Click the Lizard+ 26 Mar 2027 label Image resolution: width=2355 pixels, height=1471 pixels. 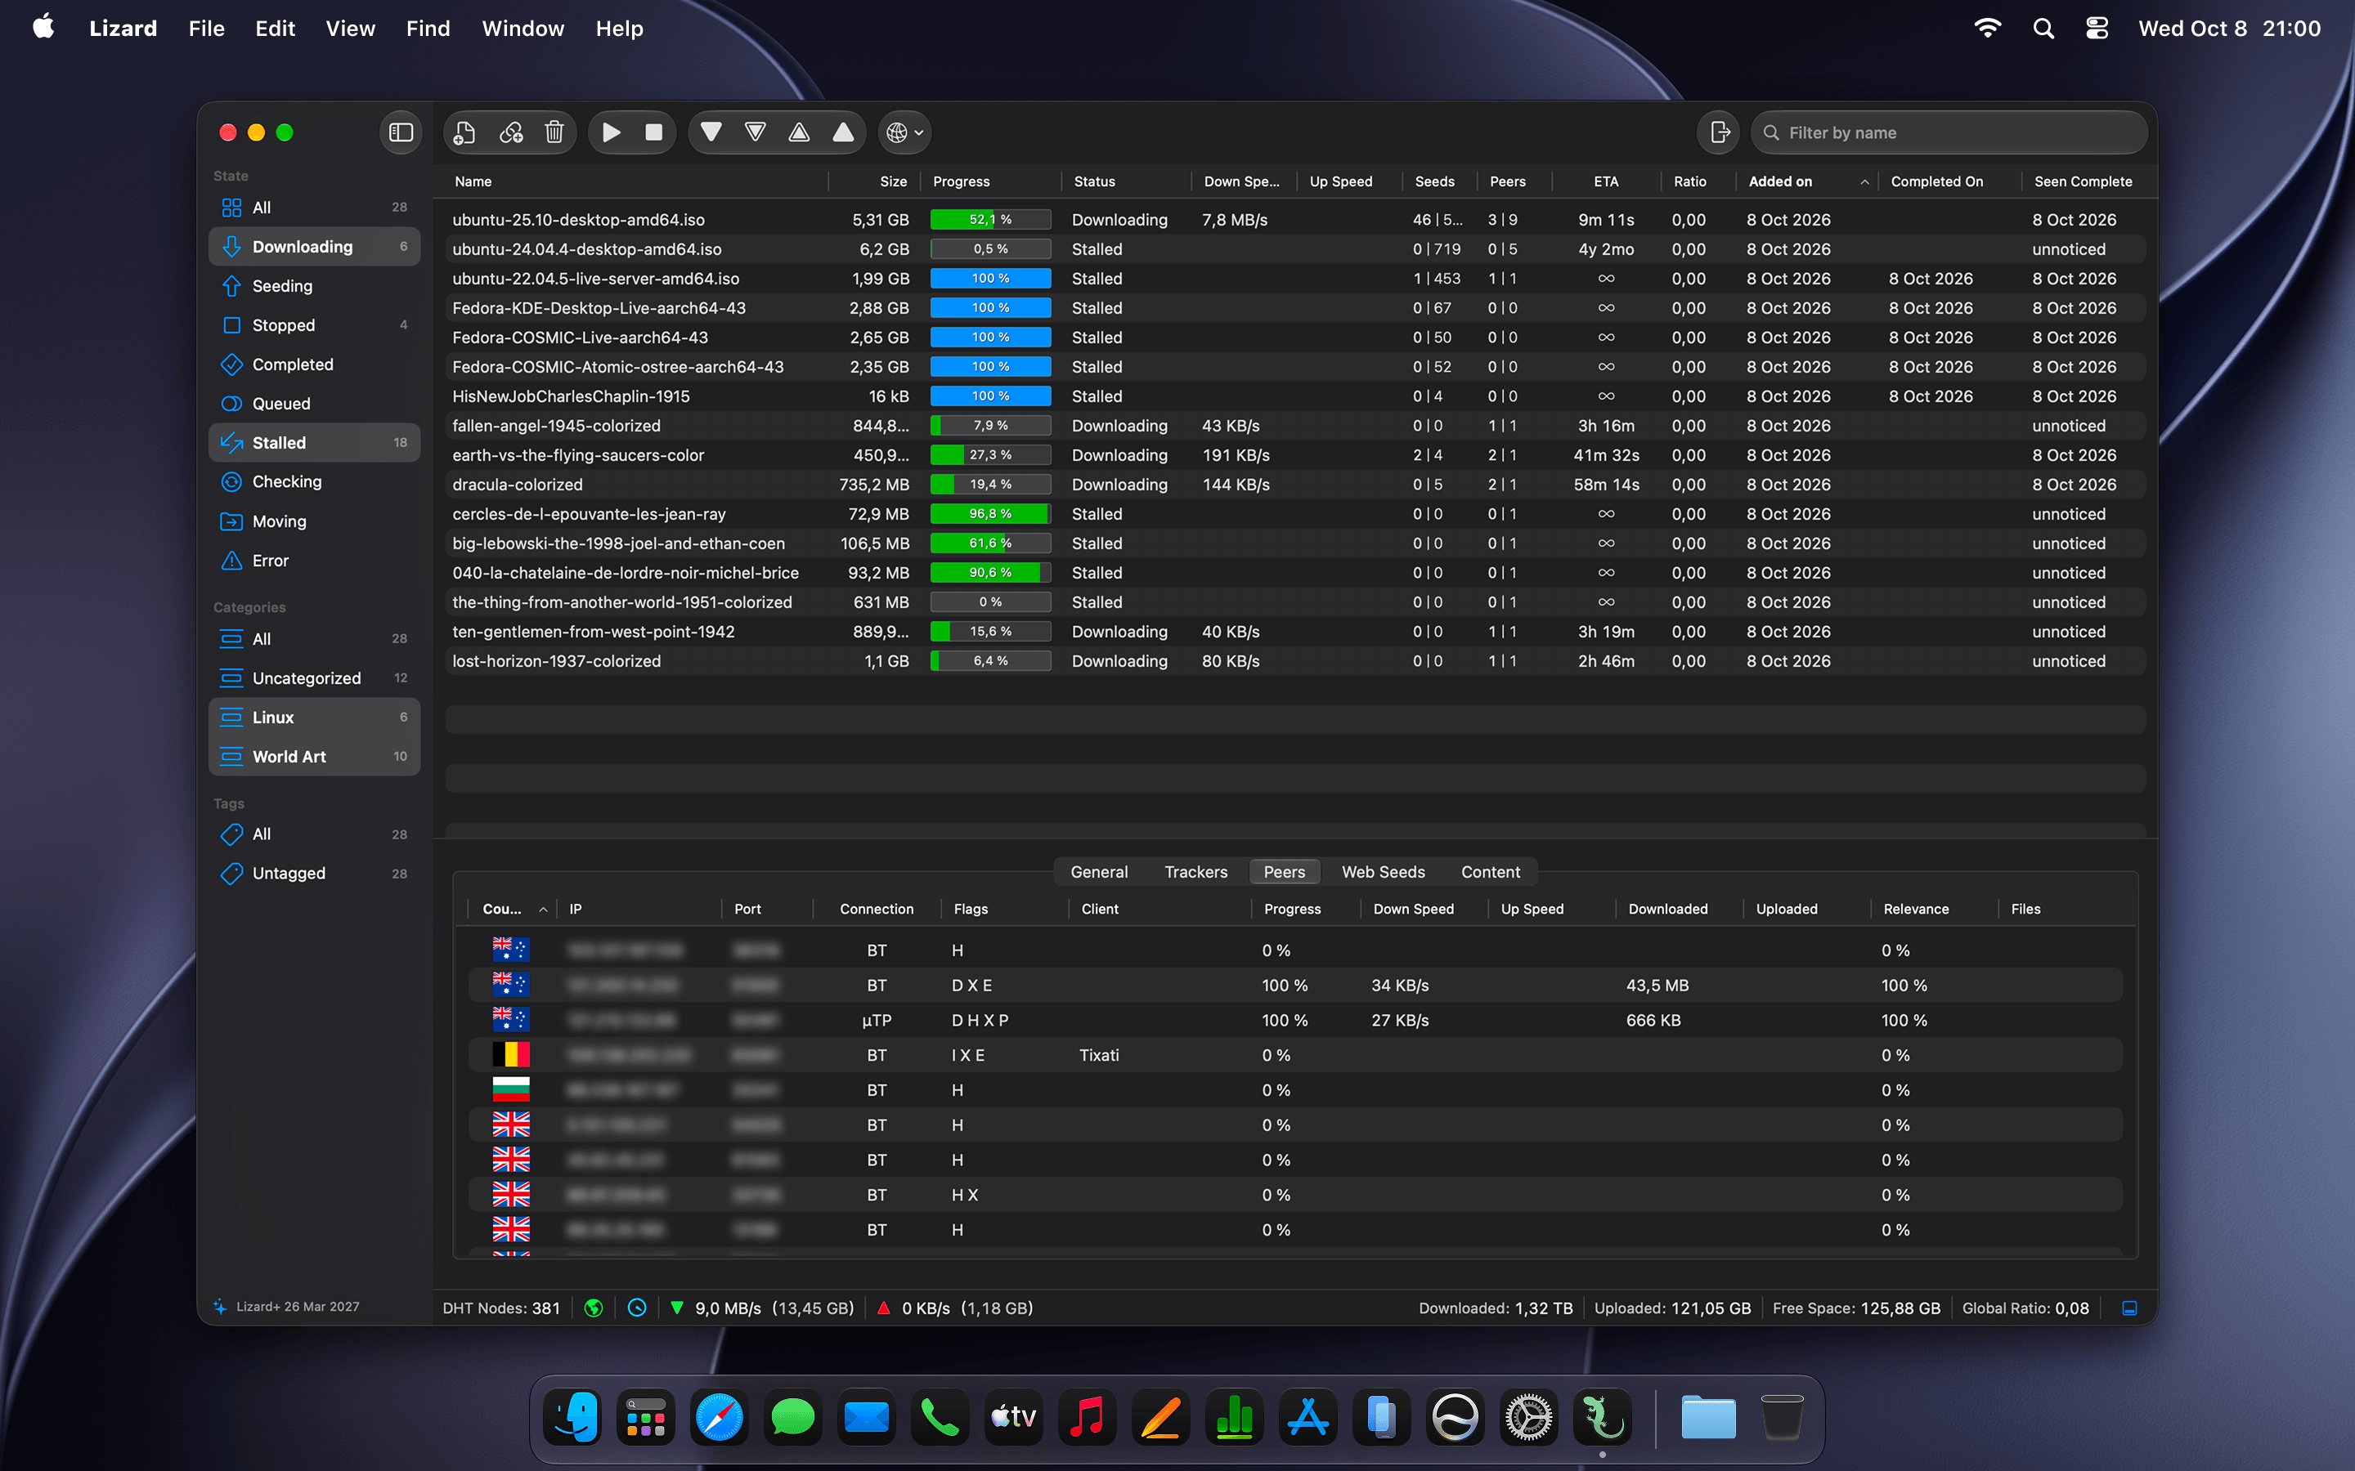pos(298,1307)
